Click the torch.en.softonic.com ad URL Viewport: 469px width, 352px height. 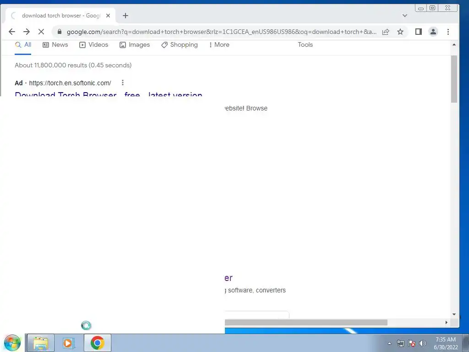[70, 83]
